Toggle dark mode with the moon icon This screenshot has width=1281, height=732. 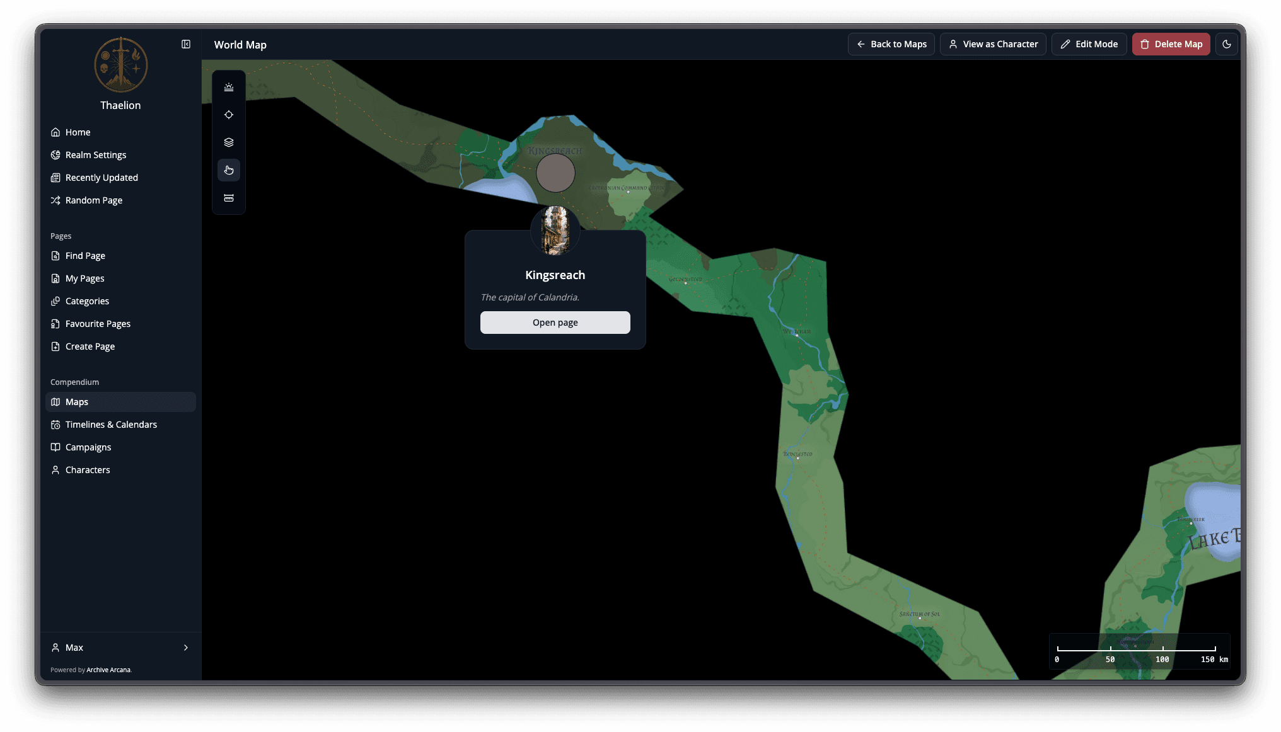(x=1226, y=44)
